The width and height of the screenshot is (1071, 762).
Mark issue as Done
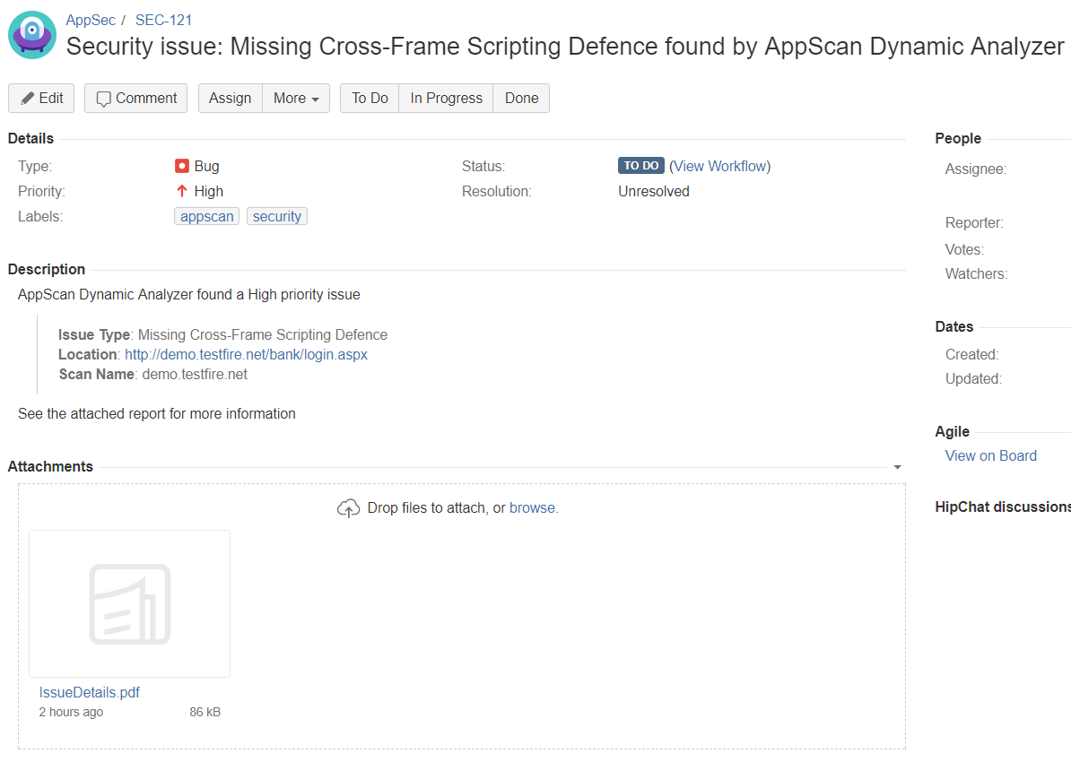pyautogui.click(x=521, y=99)
